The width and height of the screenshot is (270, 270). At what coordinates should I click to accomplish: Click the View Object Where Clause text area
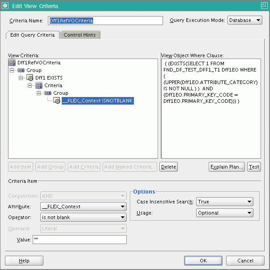pos(211,109)
